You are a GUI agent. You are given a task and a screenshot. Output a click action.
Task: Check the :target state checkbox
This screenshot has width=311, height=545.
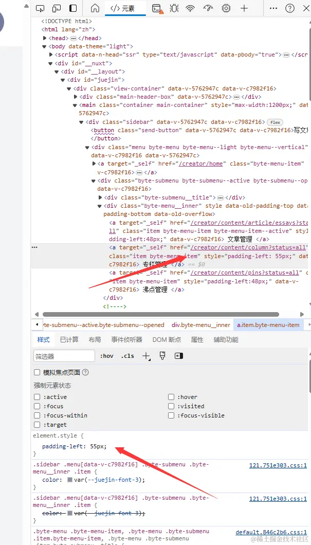pos(37,425)
